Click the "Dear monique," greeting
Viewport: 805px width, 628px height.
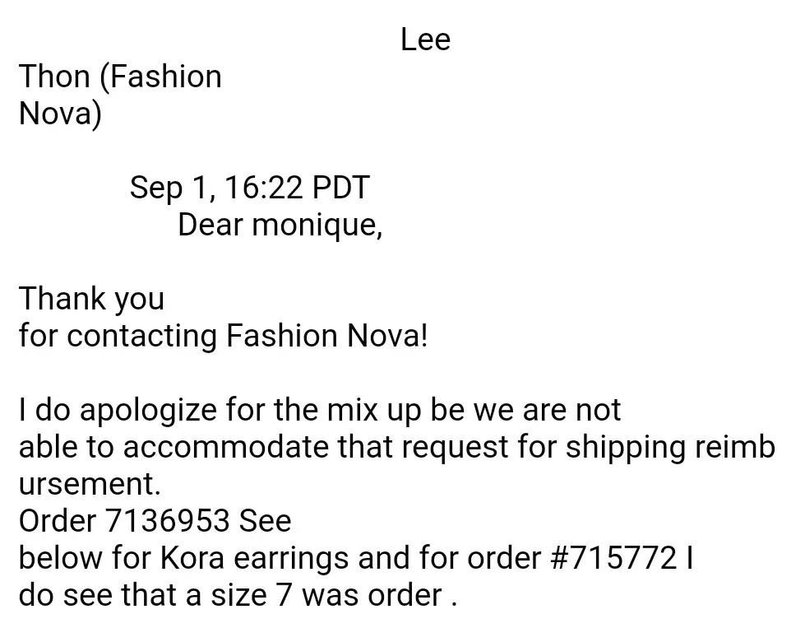click(280, 225)
